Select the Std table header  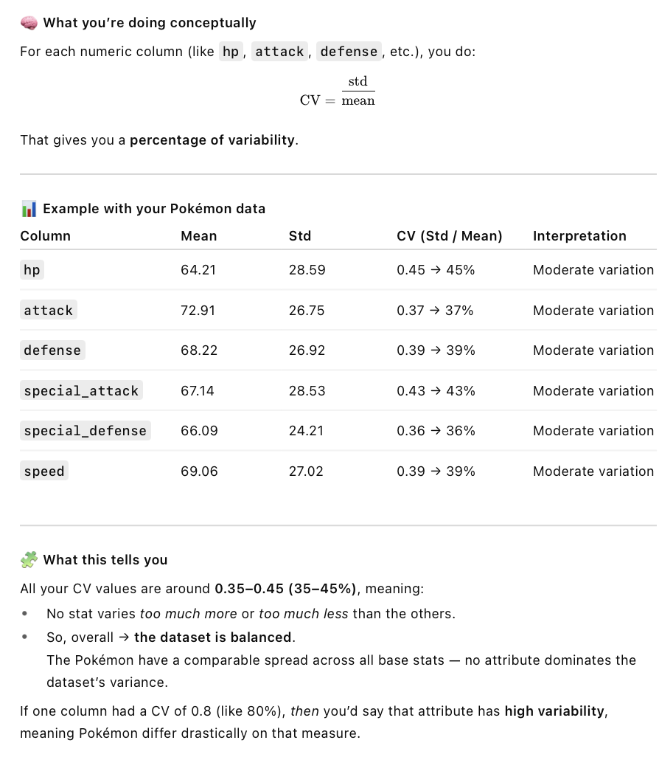300,235
